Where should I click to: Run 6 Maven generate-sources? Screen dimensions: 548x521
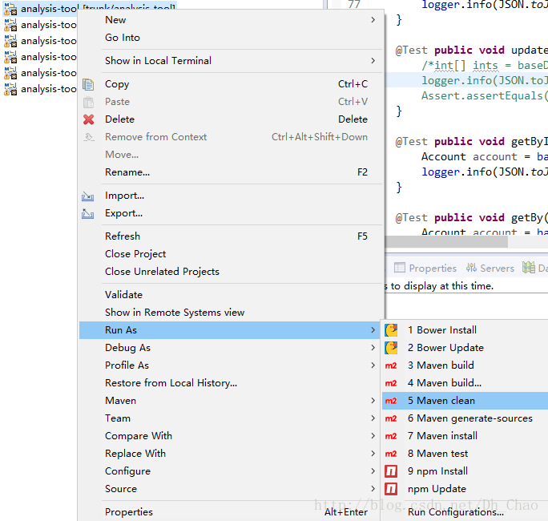tap(465, 418)
